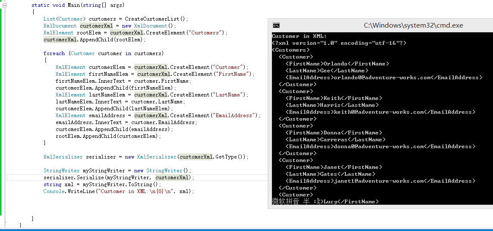The image size is (493, 231).
Task: Click 'firstNameElem.InnerText = customer.FirstName;' line
Action: pyautogui.click(x=123, y=81)
